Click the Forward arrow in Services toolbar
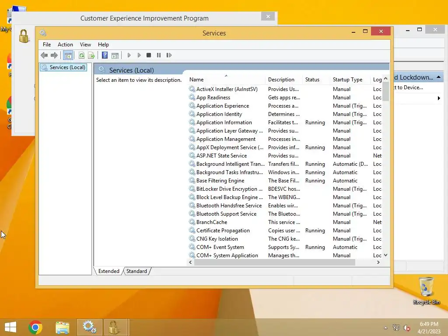 click(54, 55)
